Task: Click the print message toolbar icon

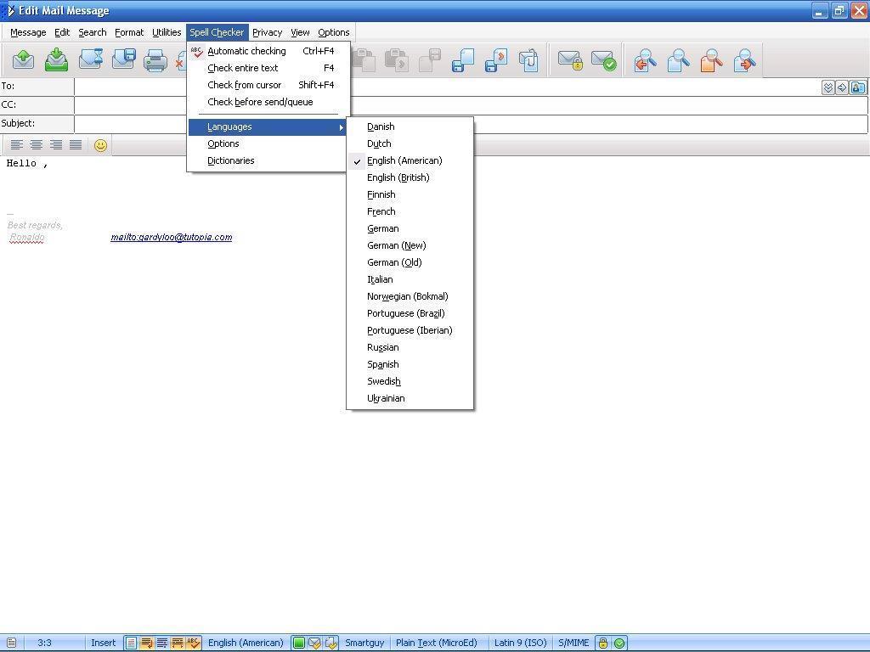Action: click(155, 60)
